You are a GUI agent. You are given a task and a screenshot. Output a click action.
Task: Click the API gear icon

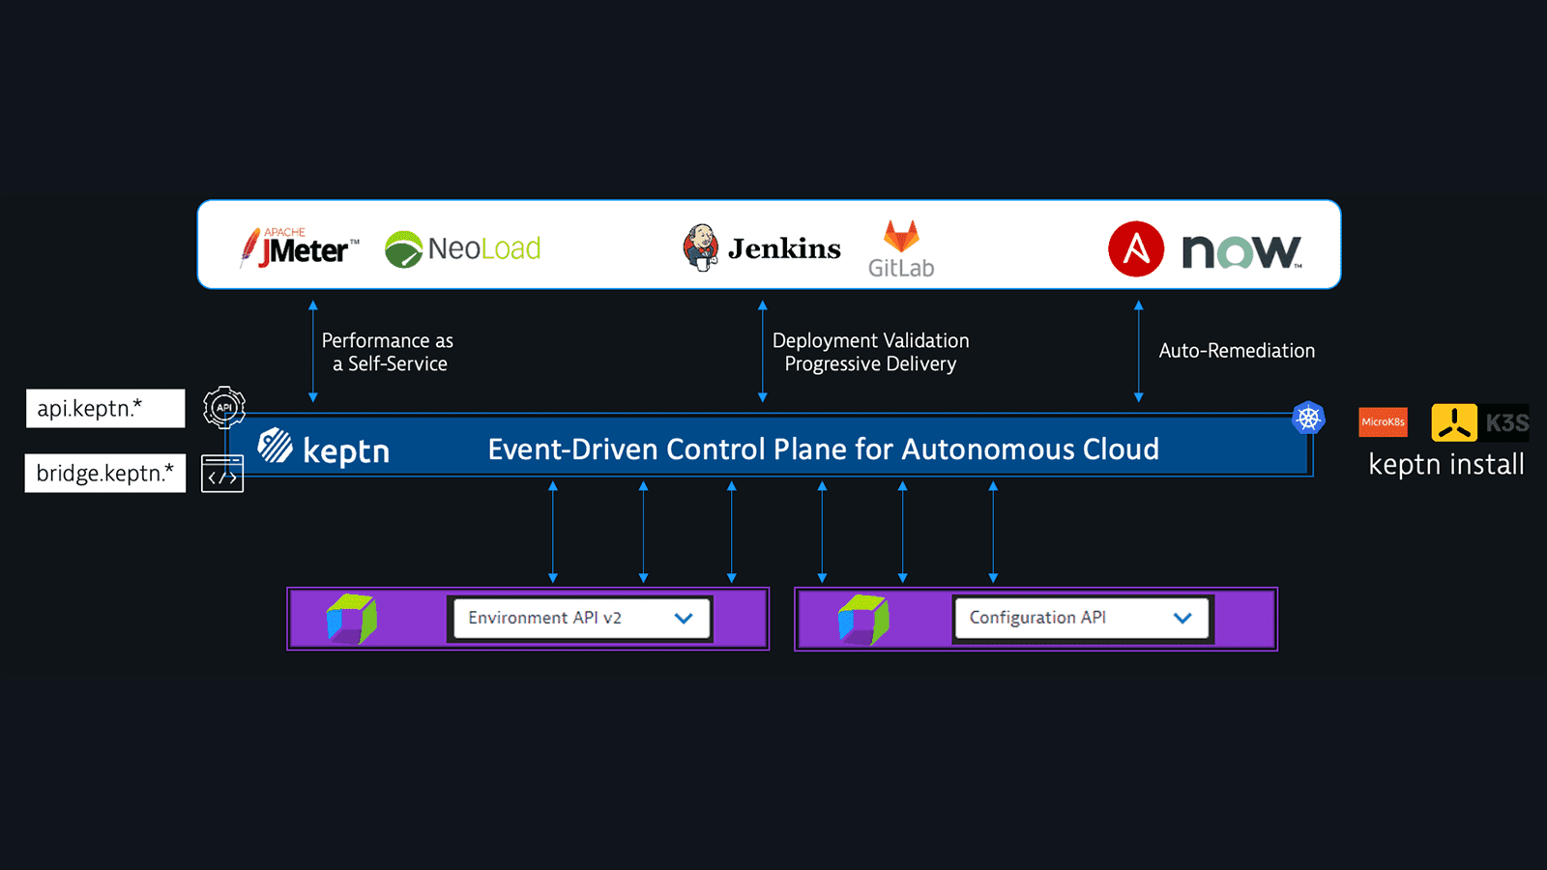point(224,407)
